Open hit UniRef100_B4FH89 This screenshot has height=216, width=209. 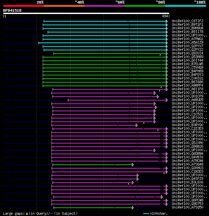[187, 71]
